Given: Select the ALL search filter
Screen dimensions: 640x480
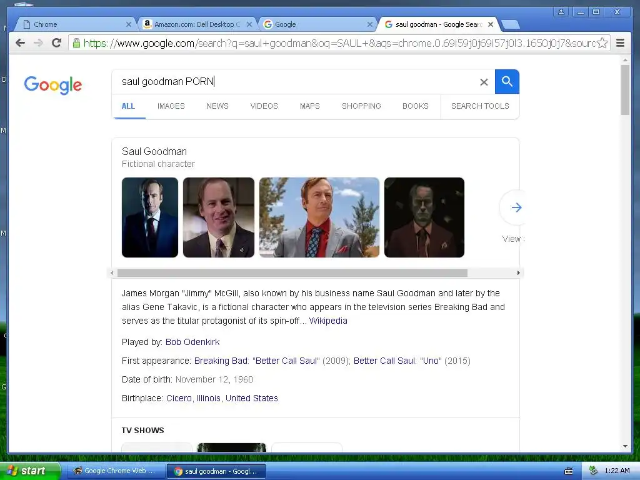Looking at the screenshot, I should click(x=128, y=106).
